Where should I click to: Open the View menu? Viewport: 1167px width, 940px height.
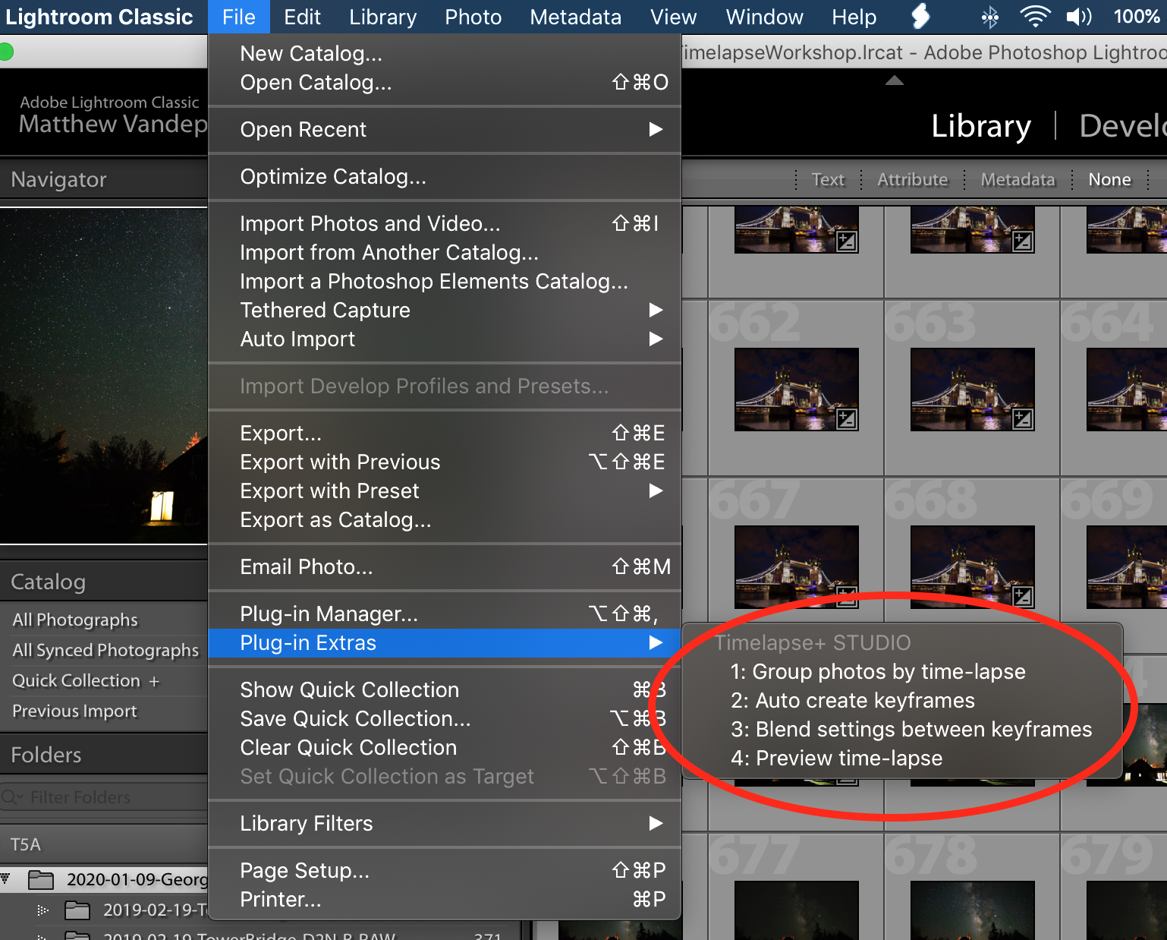(673, 17)
